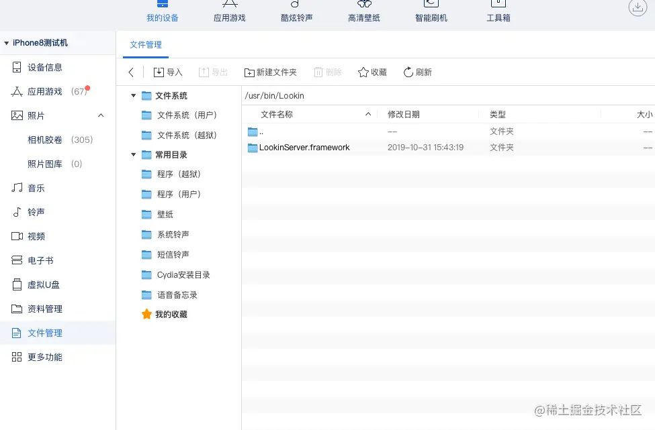Open 电子书 in the sidebar
This screenshot has width=655, height=430.
pyautogui.click(x=58, y=261)
